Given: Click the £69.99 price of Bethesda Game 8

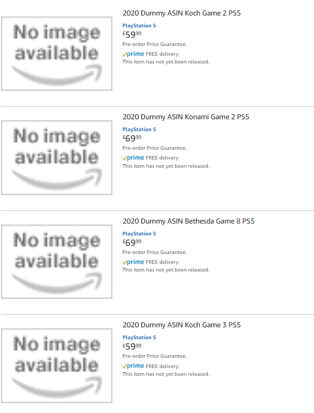Looking at the screenshot, I should click(132, 242).
